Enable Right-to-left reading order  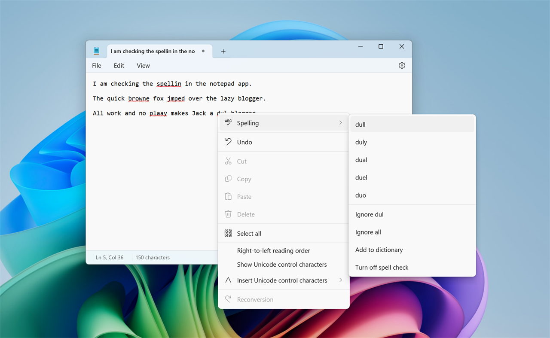tap(273, 250)
